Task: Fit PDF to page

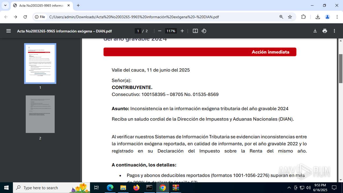Action: point(195,31)
